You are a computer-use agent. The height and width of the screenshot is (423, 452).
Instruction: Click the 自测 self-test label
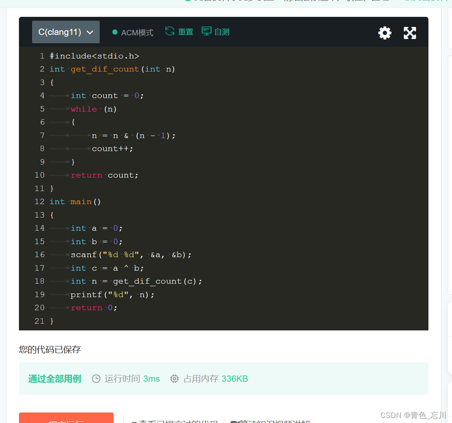coord(222,32)
